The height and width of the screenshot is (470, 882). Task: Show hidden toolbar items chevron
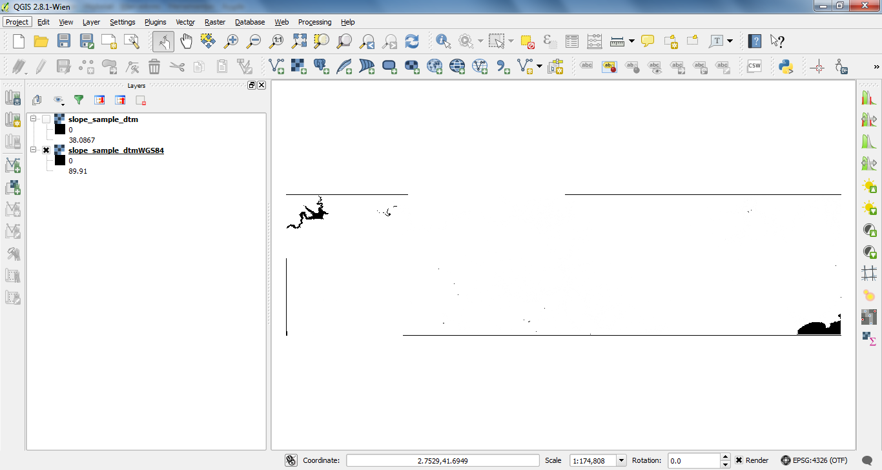[876, 66]
